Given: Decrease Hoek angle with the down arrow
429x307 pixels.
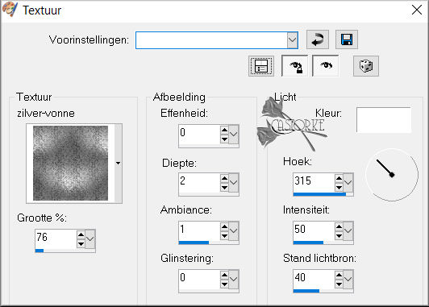Looking at the screenshot, I should (339, 187).
